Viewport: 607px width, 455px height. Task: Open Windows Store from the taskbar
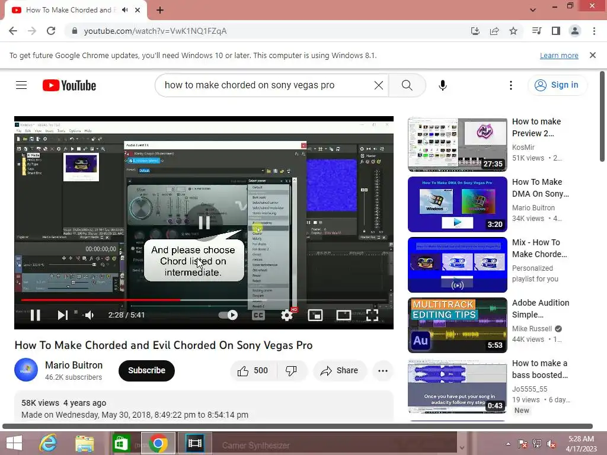pyautogui.click(x=121, y=443)
